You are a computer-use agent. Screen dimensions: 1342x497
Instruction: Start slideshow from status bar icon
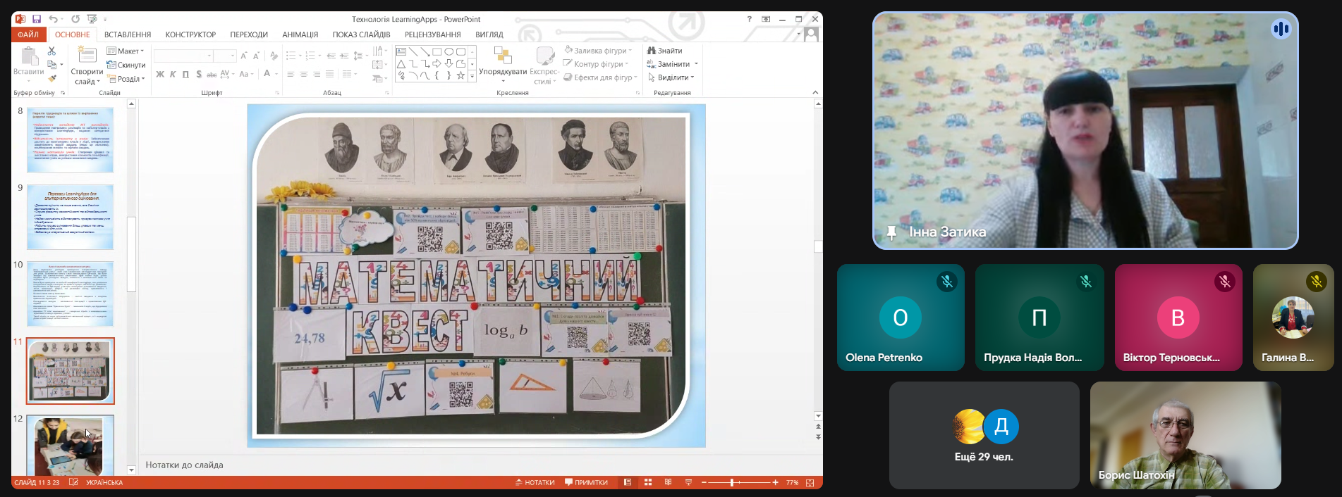pos(688,482)
